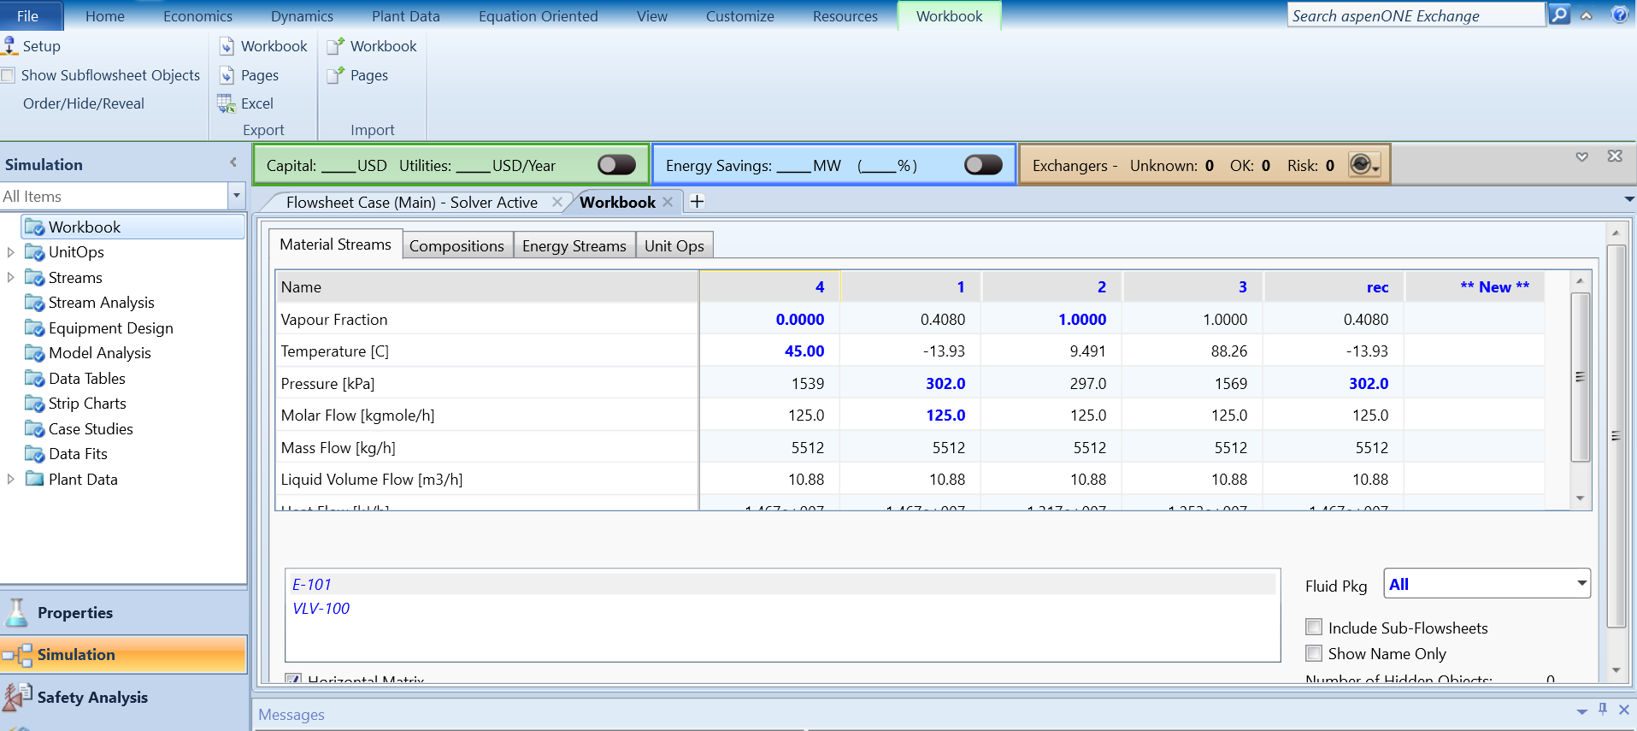
Task: Click the aspenONE Exchange search magnifier
Action: point(1560,15)
